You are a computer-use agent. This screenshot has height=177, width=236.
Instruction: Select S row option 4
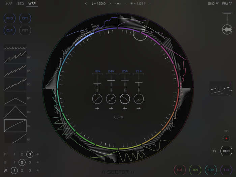tap(37, 163)
